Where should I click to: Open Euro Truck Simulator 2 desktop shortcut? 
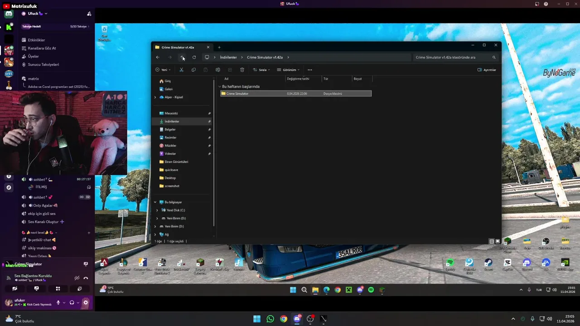coord(162,266)
